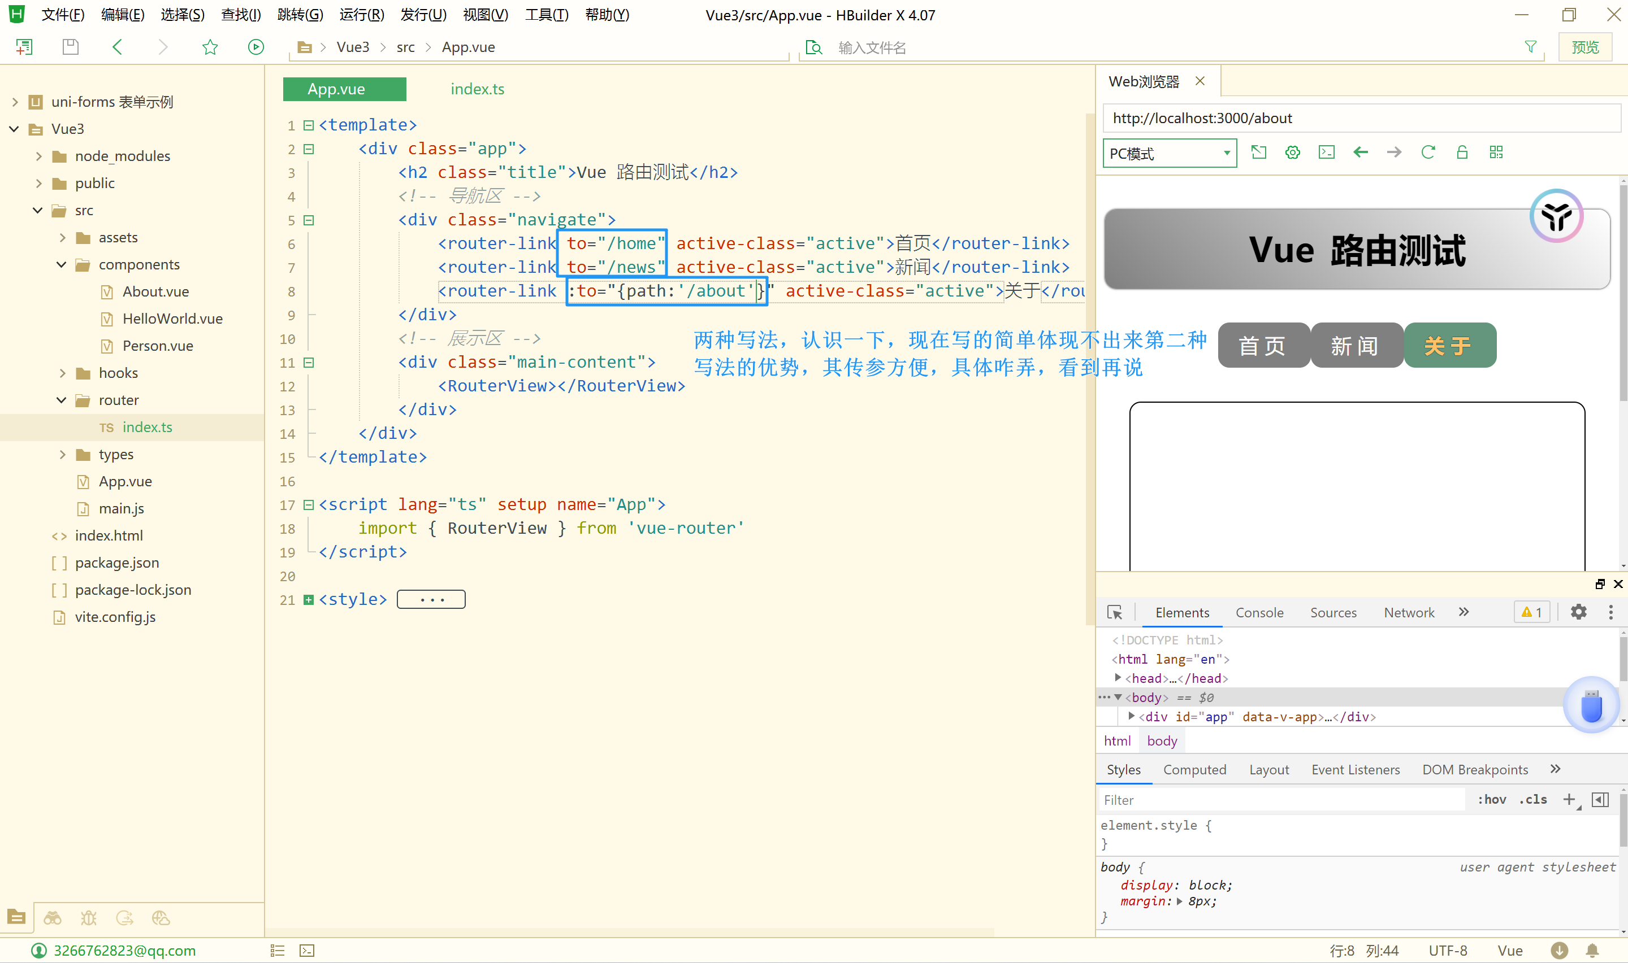This screenshot has height=963, width=1628.
Task: Toggle the :hov element state button
Action: (x=1492, y=799)
